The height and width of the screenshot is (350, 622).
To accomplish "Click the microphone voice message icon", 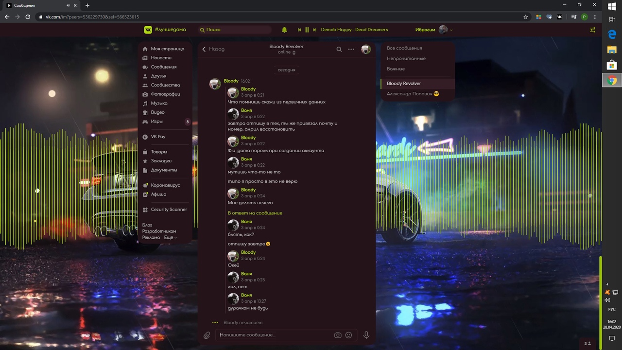I will 366,335.
